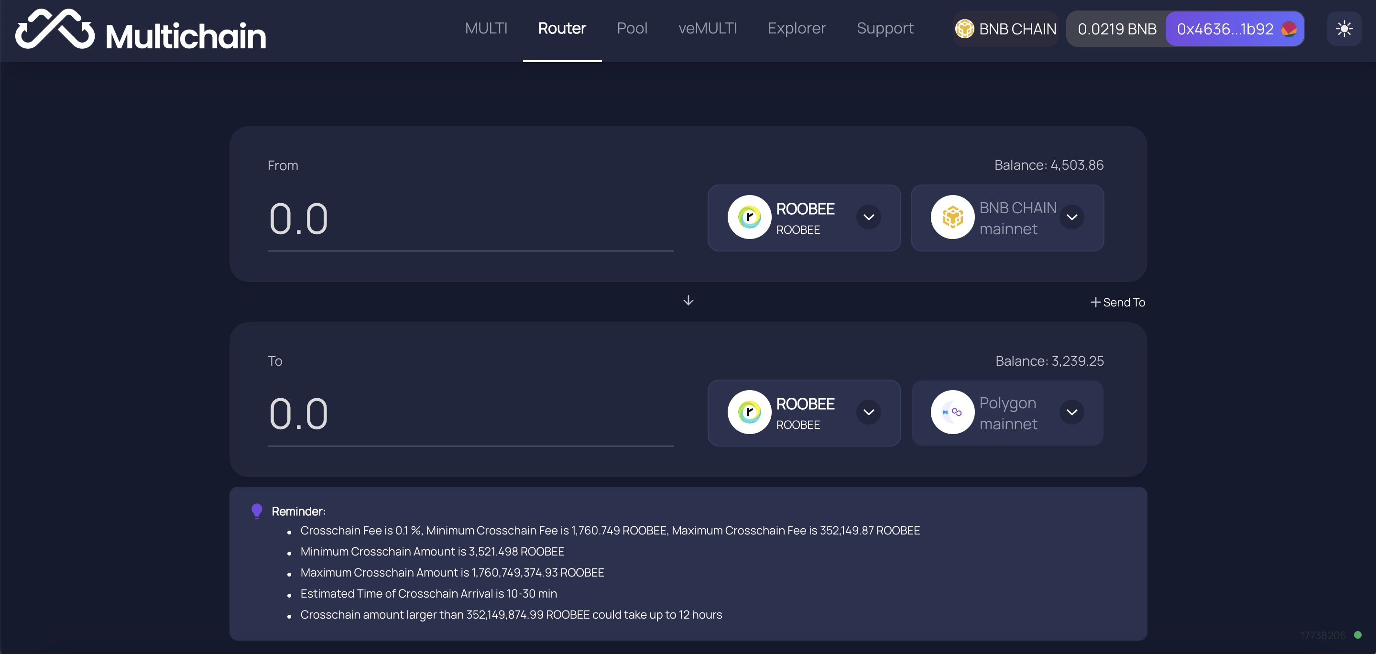This screenshot has height=654, width=1376.
Task: Click the BNB coin icon in header
Action: 965,29
